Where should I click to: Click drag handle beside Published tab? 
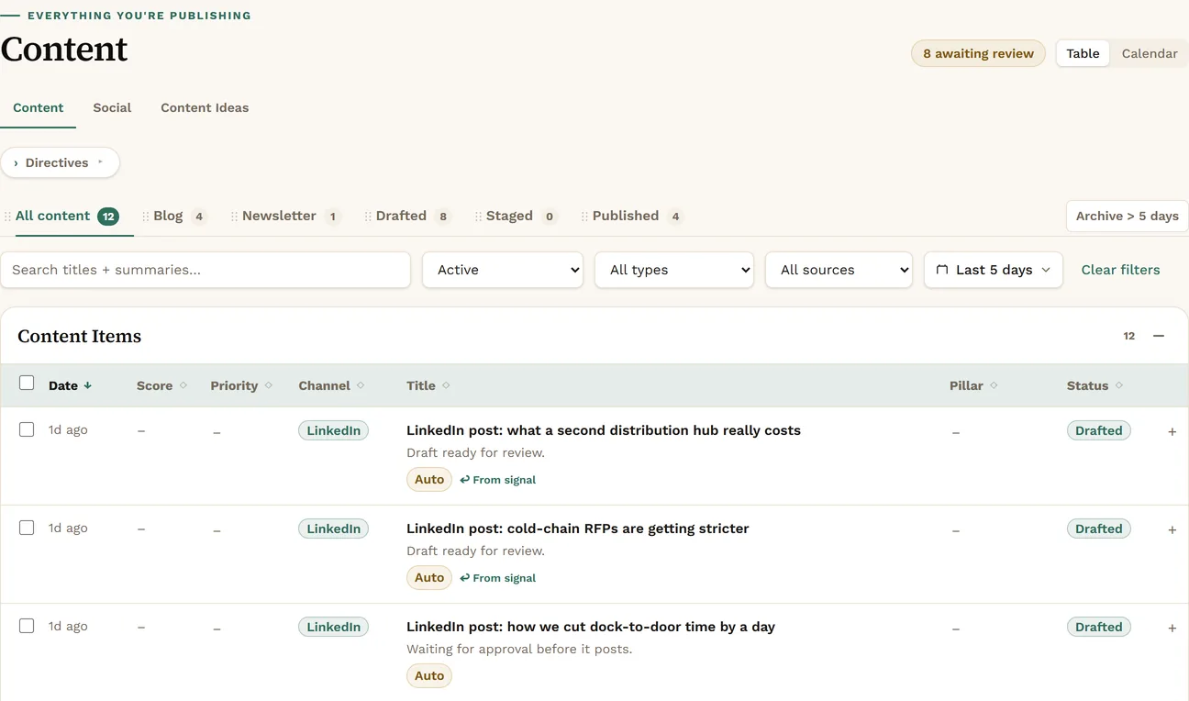(584, 217)
